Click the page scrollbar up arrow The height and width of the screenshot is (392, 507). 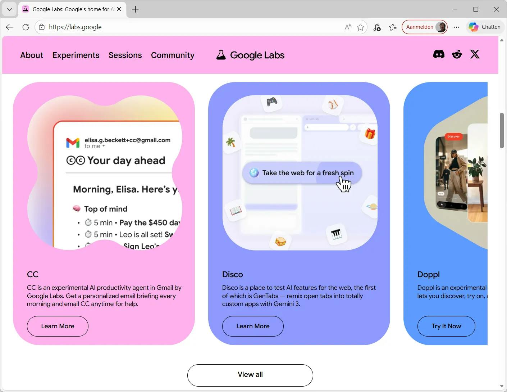pos(502,40)
